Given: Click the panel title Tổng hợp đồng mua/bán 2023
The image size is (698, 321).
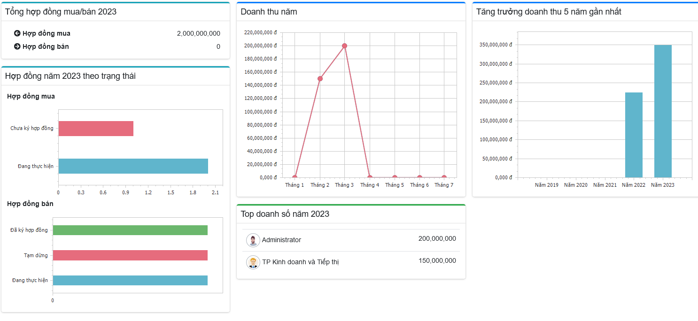Looking at the screenshot, I should (x=61, y=12).
